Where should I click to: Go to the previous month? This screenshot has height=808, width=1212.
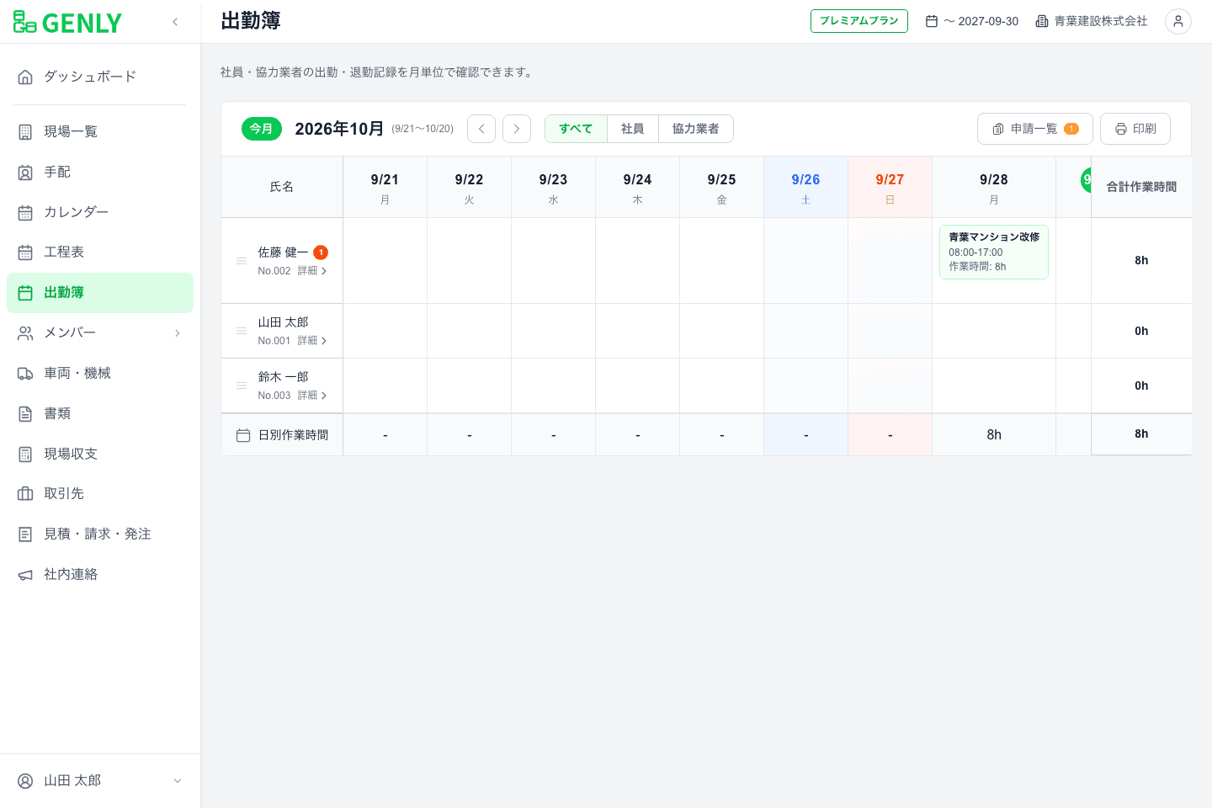(x=481, y=129)
